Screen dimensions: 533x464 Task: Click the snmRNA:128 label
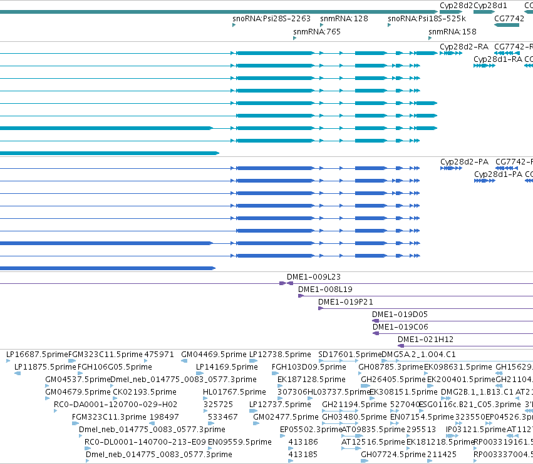coord(344,18)
